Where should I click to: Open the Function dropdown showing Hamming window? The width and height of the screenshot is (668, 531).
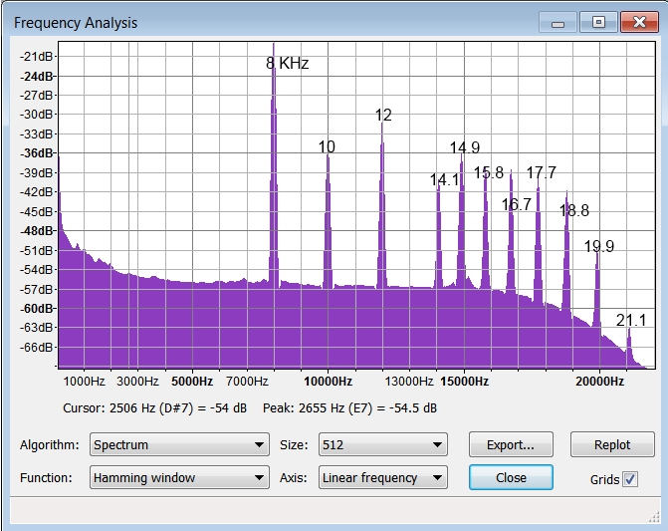179,478
